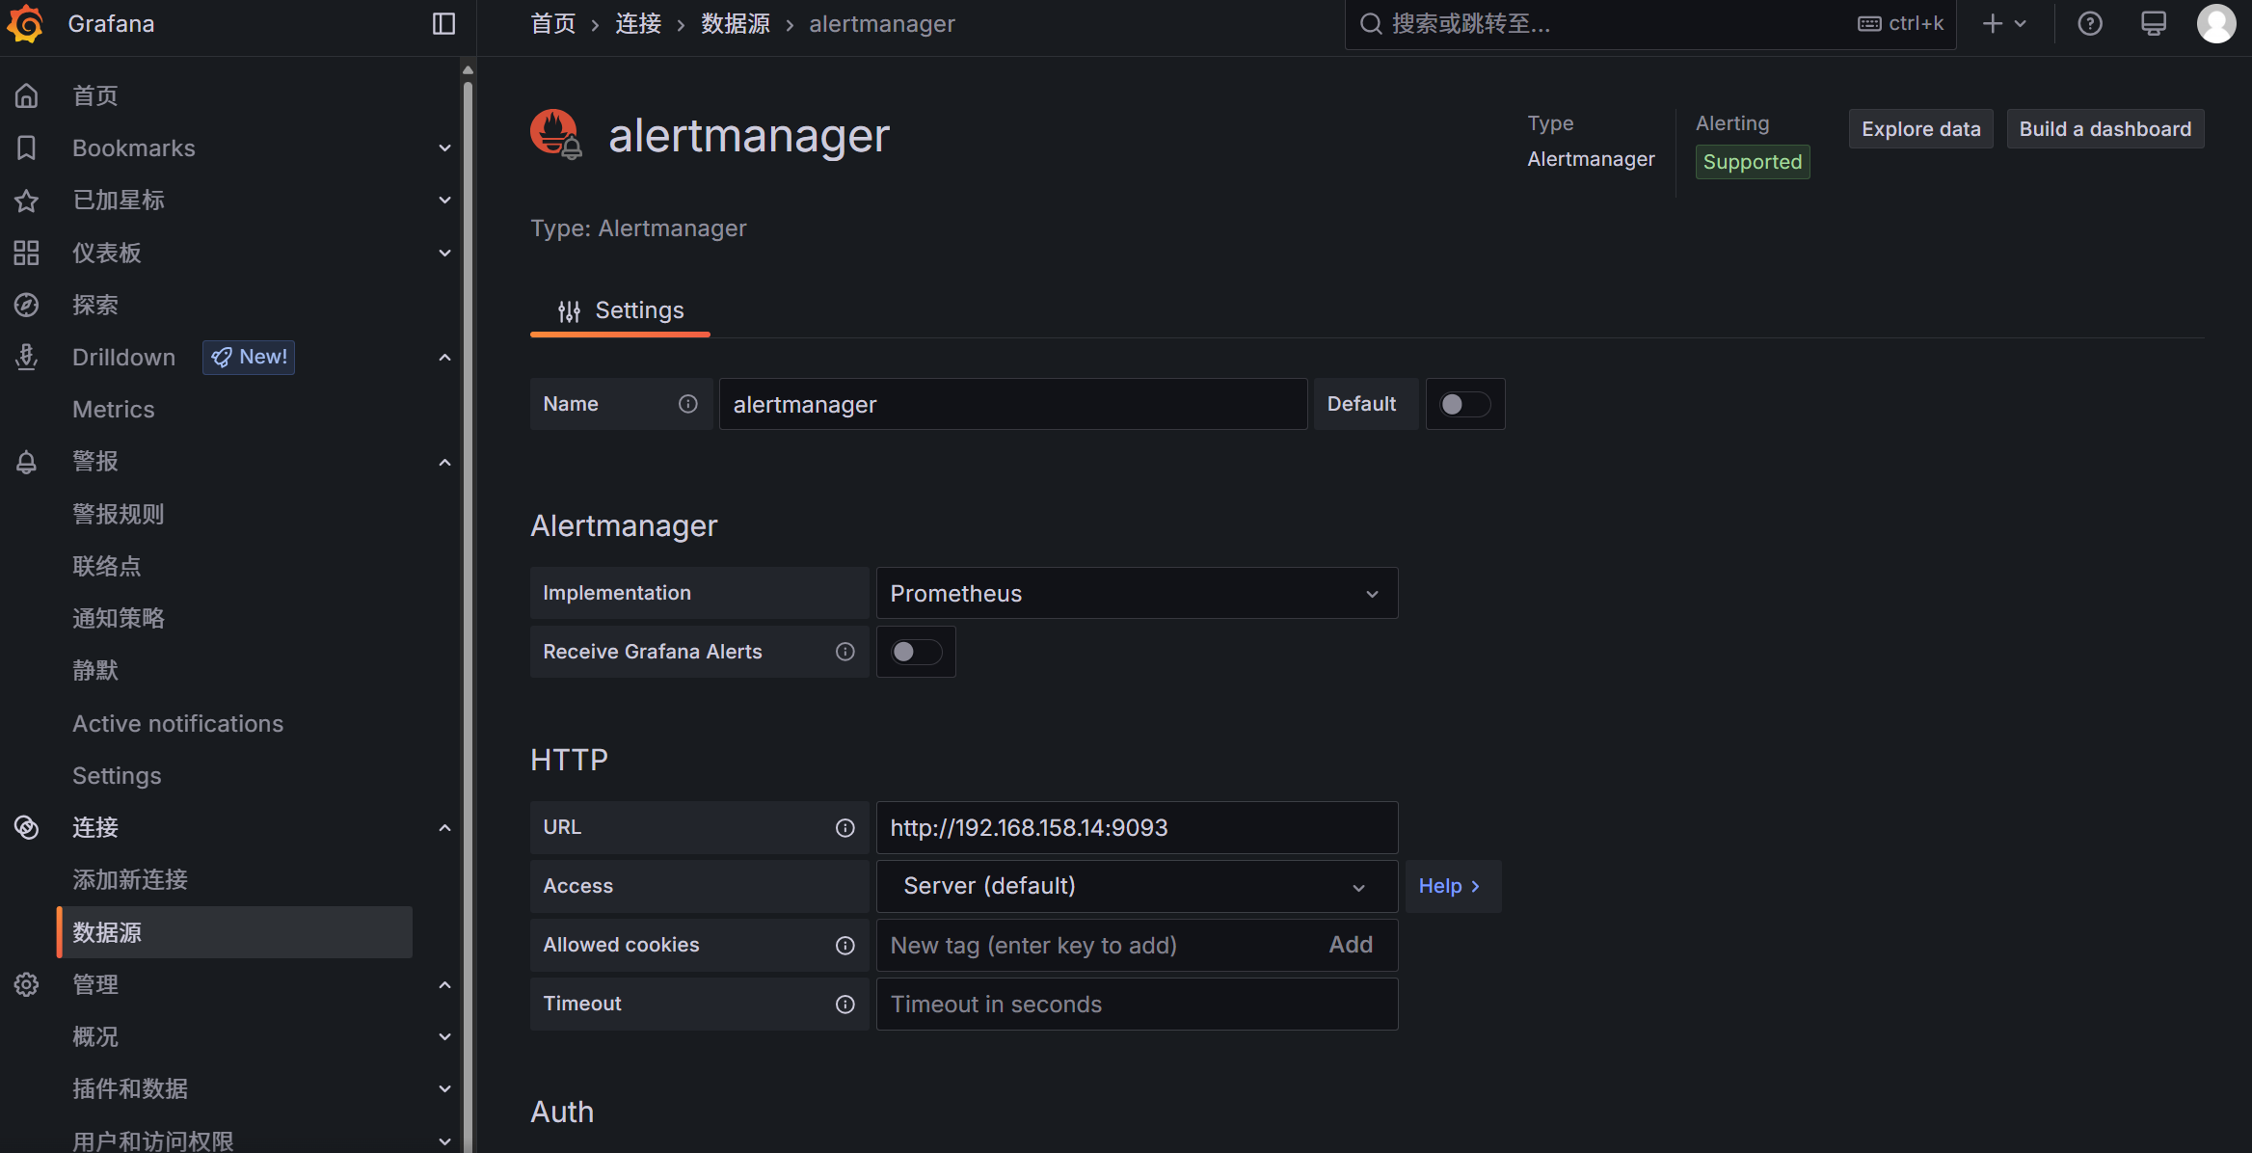Click the Home icon in sidebar
2252x1153 pixels.
coord(26,95)
